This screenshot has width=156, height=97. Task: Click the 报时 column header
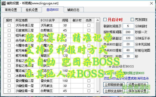click(9, 20)
